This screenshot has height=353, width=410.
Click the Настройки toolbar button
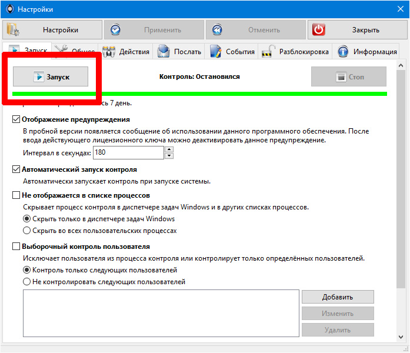point(52,30)
